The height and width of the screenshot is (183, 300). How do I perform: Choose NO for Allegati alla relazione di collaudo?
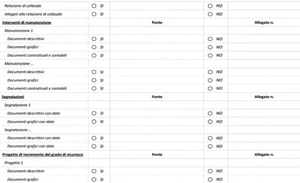tap(210, 14)
